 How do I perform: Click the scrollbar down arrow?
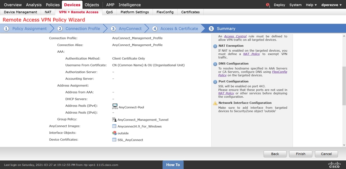pyautogui.click(x=344, y=145)
